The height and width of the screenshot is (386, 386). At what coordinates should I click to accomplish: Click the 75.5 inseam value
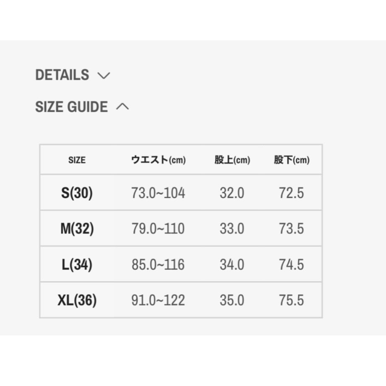(x=291, y=300)
